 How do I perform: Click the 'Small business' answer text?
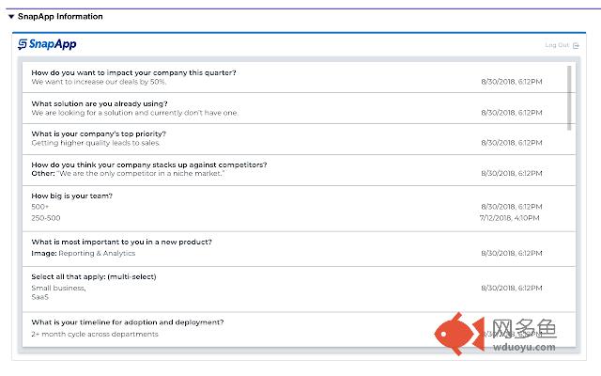coord(58,288)
